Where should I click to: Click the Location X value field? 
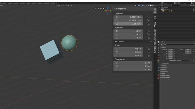(128, 17)
